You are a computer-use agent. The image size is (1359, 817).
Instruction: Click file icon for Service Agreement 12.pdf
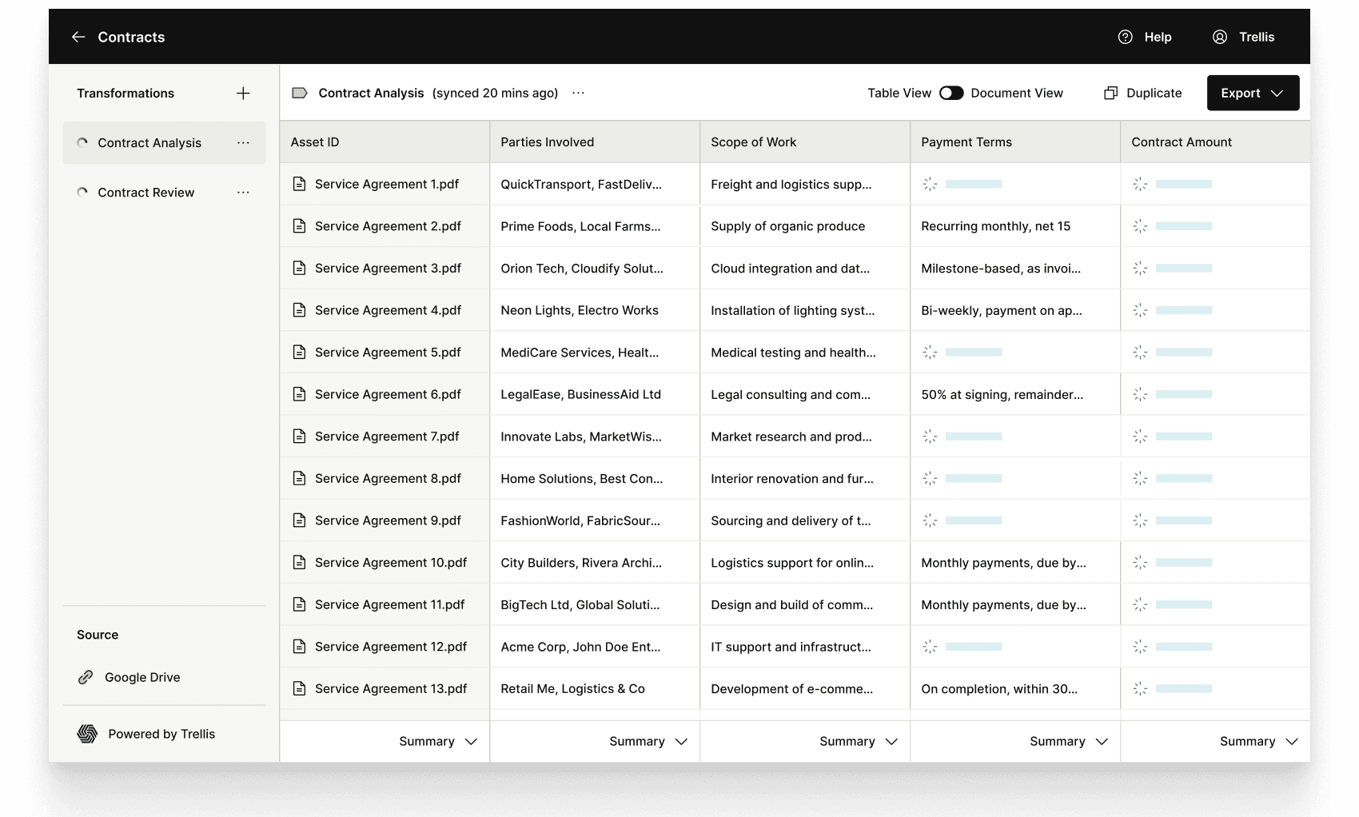click(299, 647)
